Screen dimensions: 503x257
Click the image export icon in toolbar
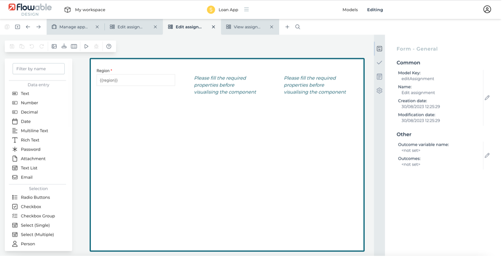tap(54, 46)
